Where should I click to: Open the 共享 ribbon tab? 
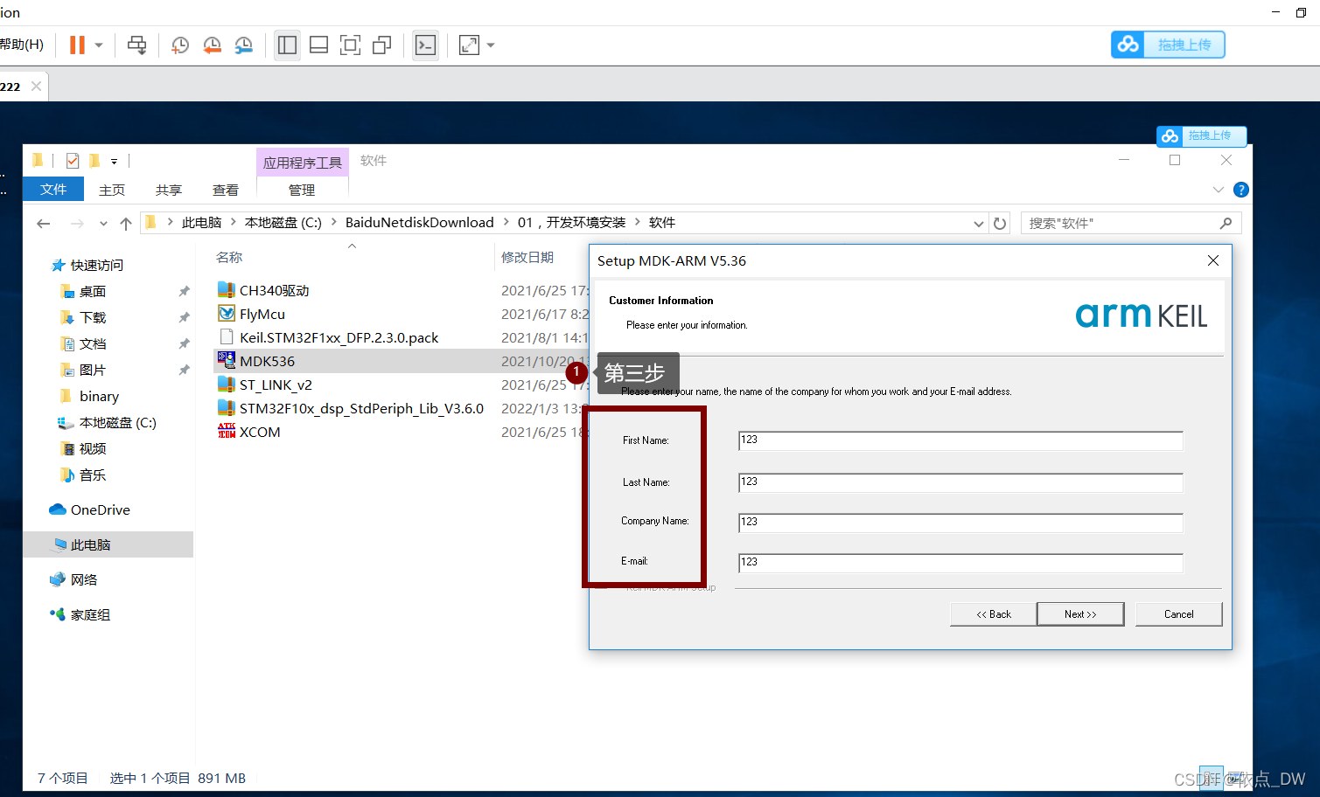[169, 190]
